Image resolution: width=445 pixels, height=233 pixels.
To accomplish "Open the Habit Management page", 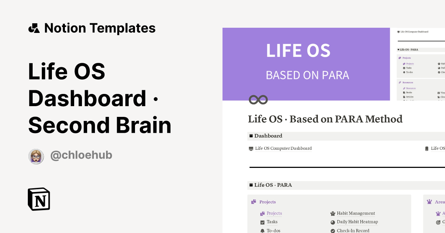I will click(x=356, y=213).
